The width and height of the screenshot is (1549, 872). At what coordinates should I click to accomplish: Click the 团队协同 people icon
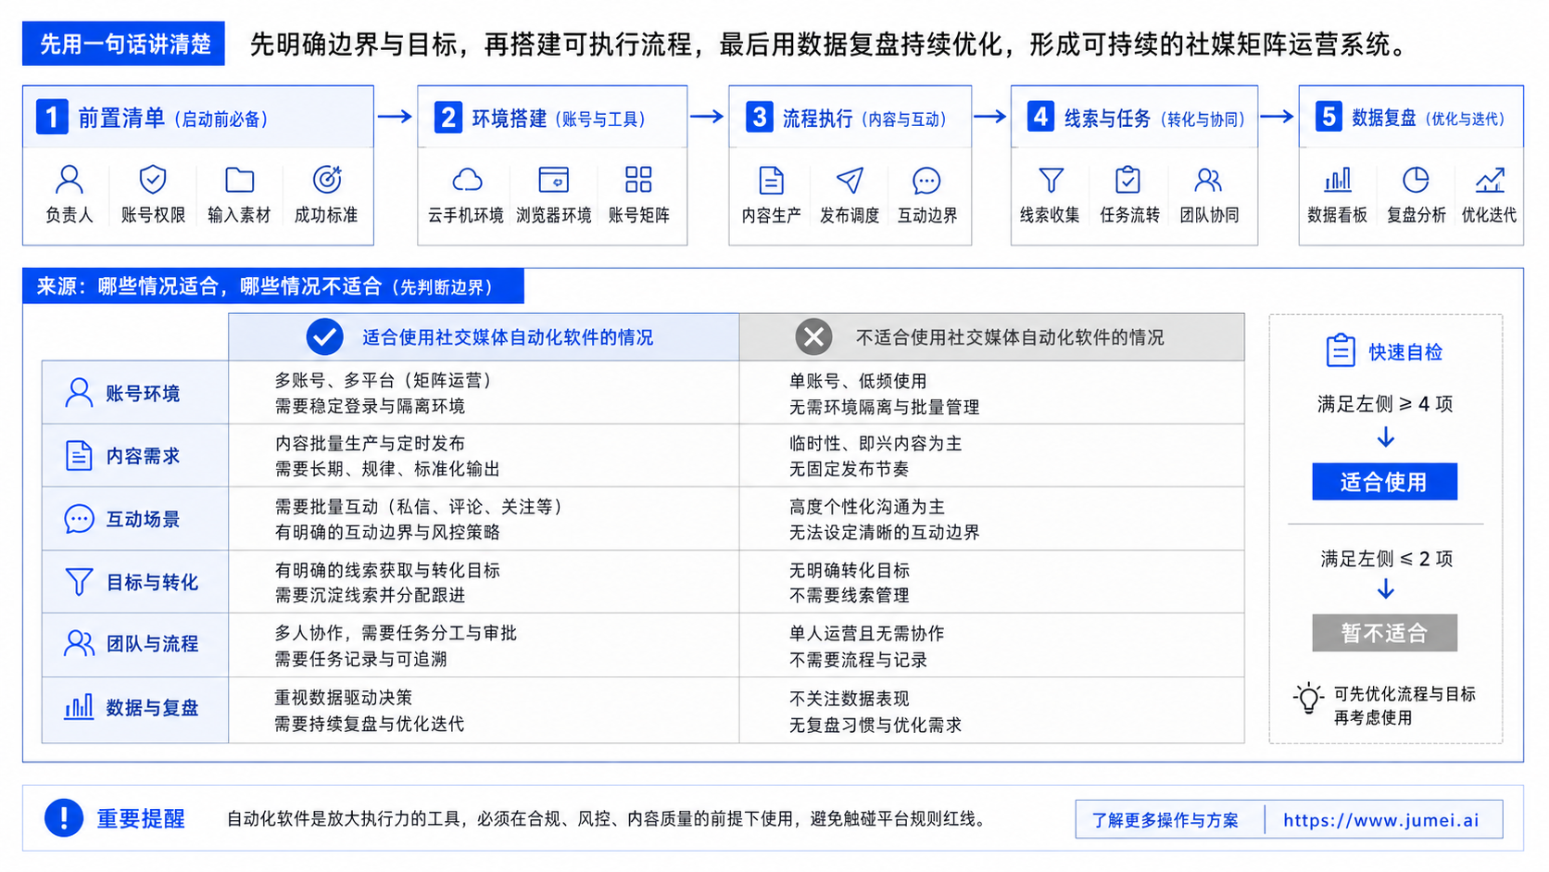click(1208, 179)
